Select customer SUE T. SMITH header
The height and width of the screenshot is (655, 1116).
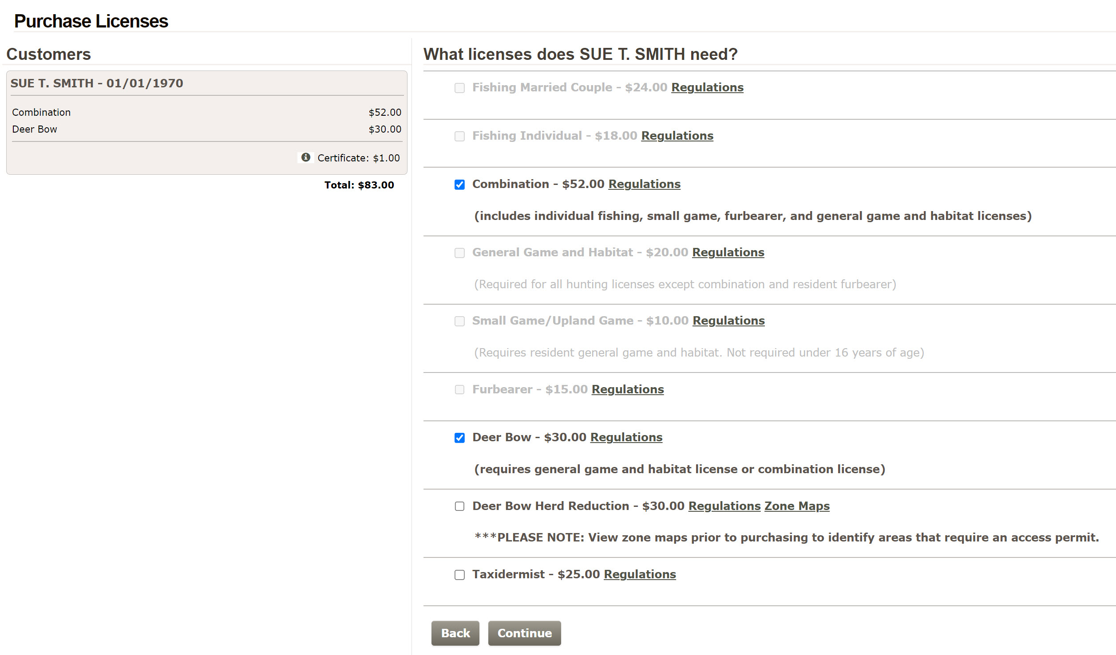(x=97, y=83)
